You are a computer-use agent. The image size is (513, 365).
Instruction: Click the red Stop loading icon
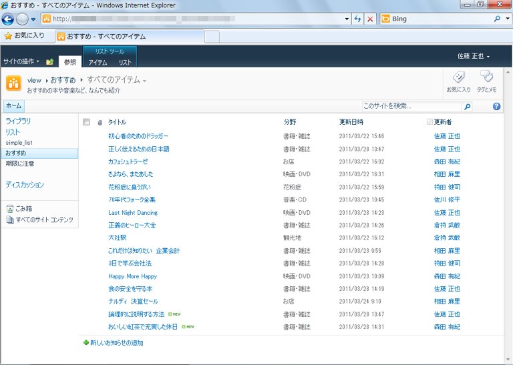(x=370, y=19)
